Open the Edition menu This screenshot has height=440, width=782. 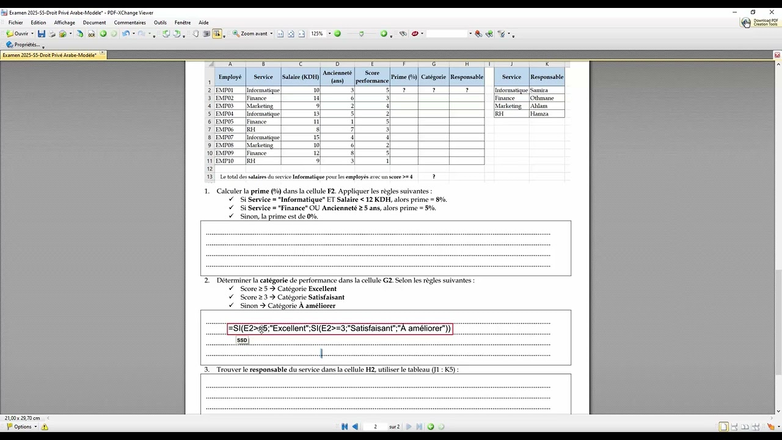(x=38, y=23)
